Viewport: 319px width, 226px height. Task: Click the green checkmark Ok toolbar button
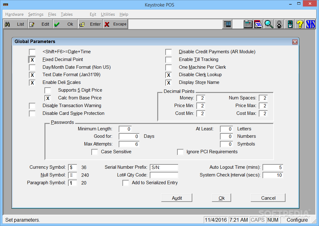tap(65, 24)
